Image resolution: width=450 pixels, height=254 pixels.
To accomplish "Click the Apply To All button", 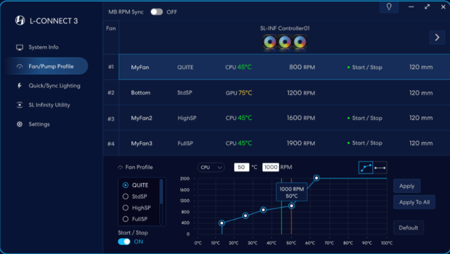I will pos(414,202).
